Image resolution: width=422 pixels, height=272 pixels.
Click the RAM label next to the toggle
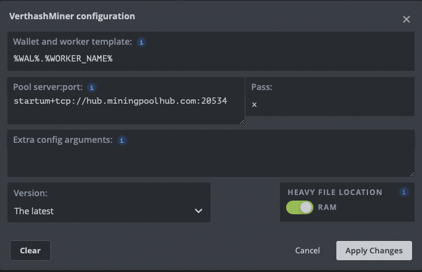[327, 207]
